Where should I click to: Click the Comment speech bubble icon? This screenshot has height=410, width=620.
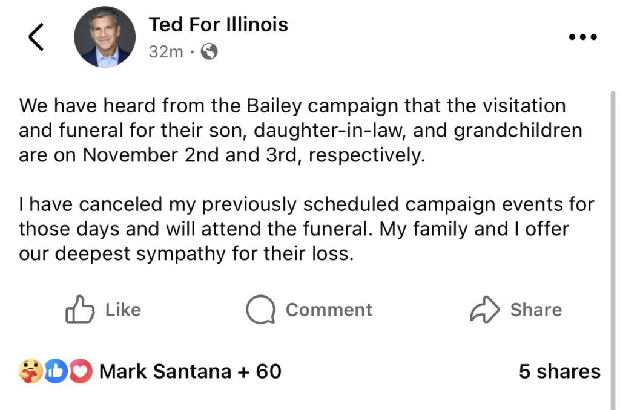coord(261,310)
